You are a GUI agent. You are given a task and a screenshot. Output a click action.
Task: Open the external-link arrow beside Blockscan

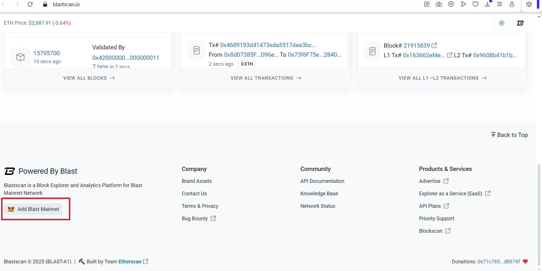(x=448, y=231)
